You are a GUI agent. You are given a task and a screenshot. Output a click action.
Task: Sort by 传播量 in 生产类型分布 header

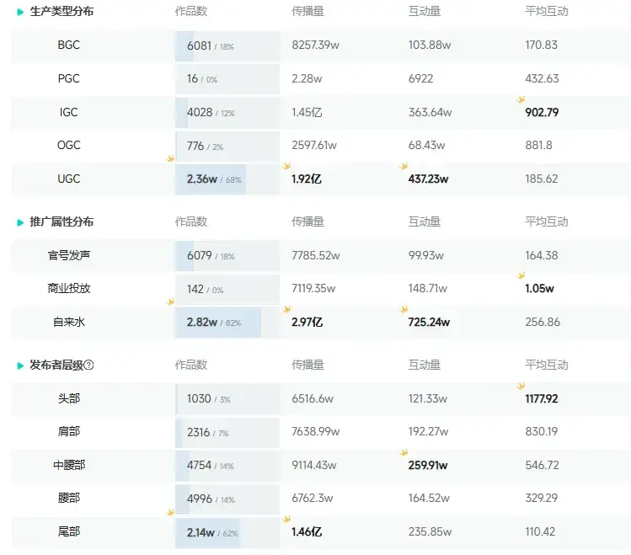pos(307,11)
